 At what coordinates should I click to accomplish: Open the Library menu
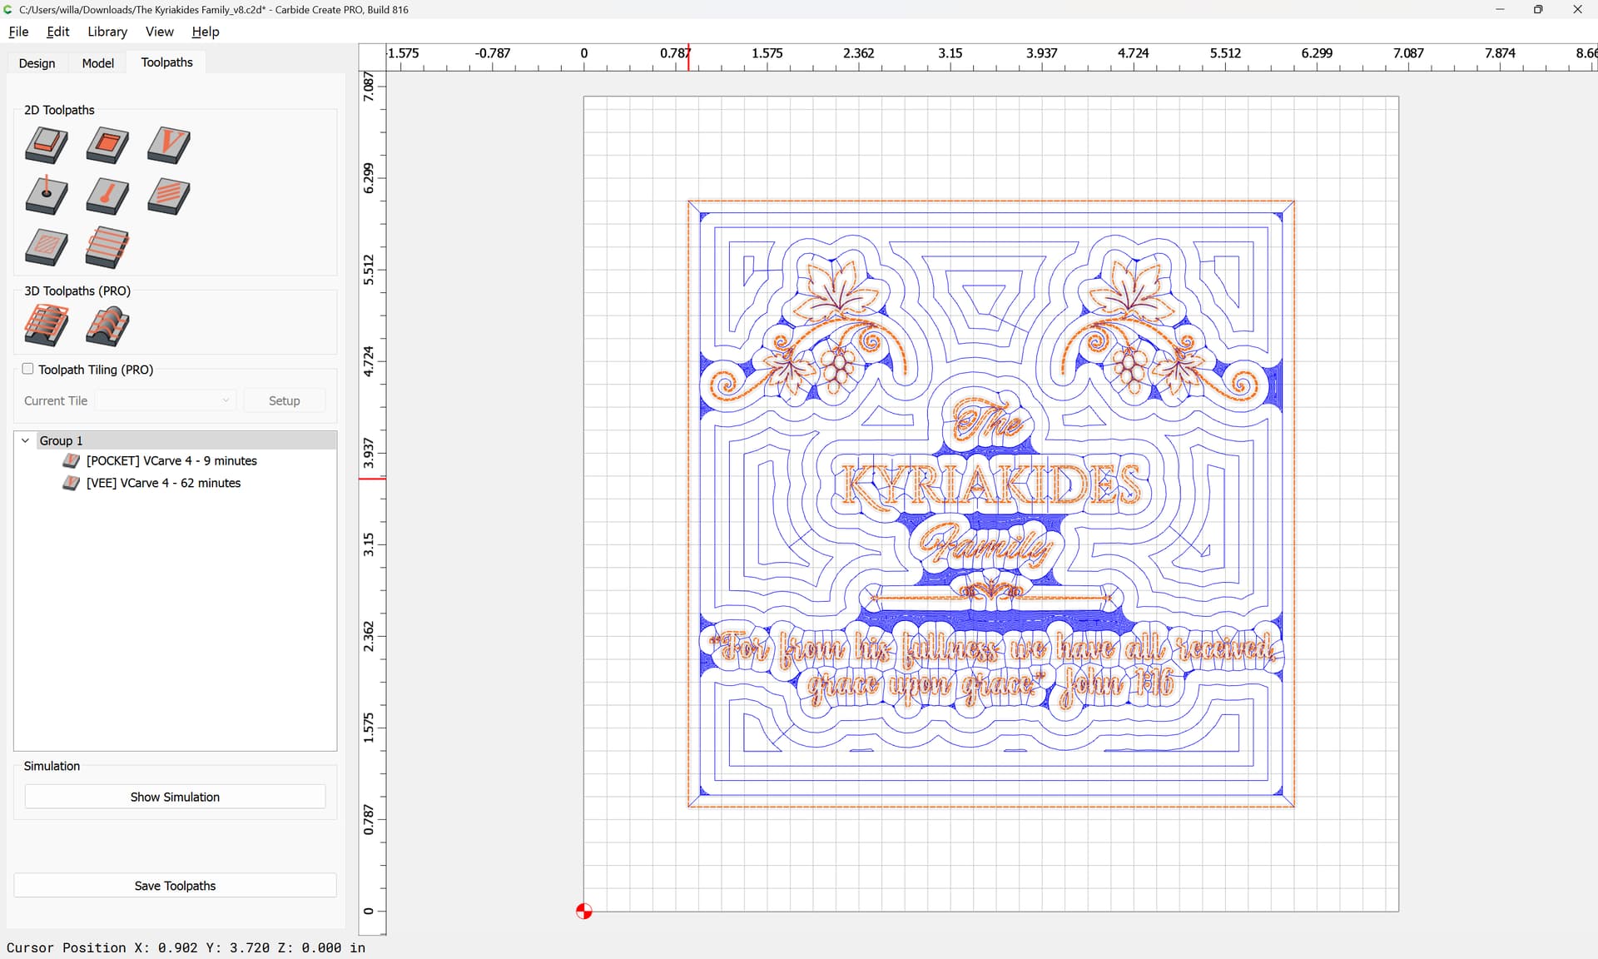[x=107, y=32]
